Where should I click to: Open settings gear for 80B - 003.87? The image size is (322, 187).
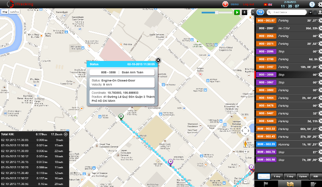pyautogui.click(x=320, y=20)
